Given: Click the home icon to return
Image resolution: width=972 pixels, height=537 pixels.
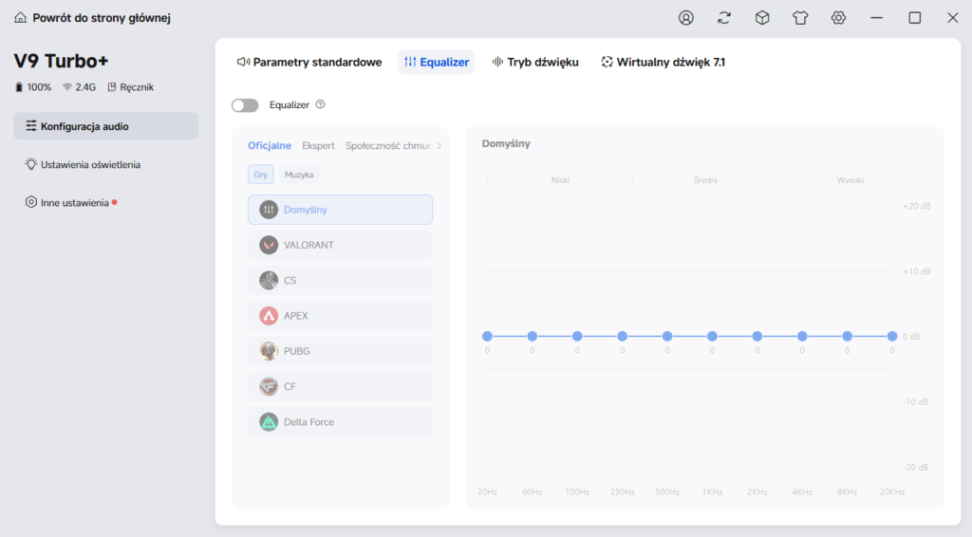Looking at the screenshot, I should (x=21, y=17).
